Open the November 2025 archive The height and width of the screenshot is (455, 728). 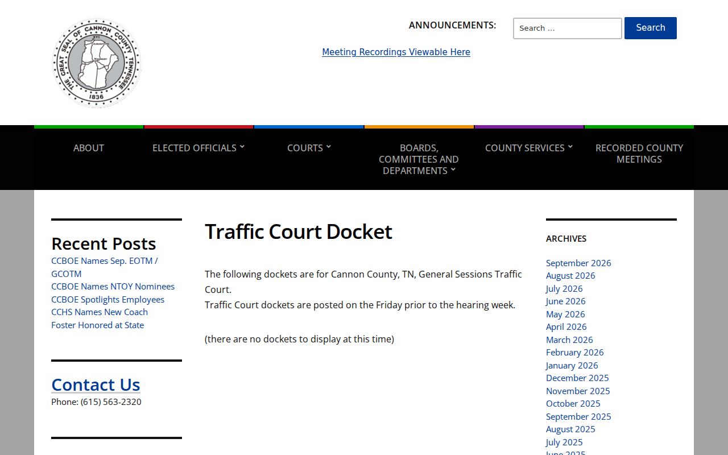578,391
